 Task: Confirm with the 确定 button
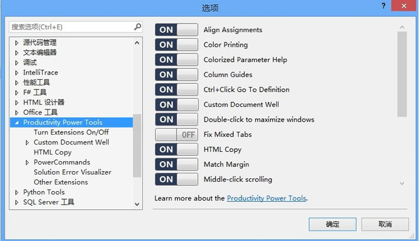pyautogui.click(x=333, y=224)
